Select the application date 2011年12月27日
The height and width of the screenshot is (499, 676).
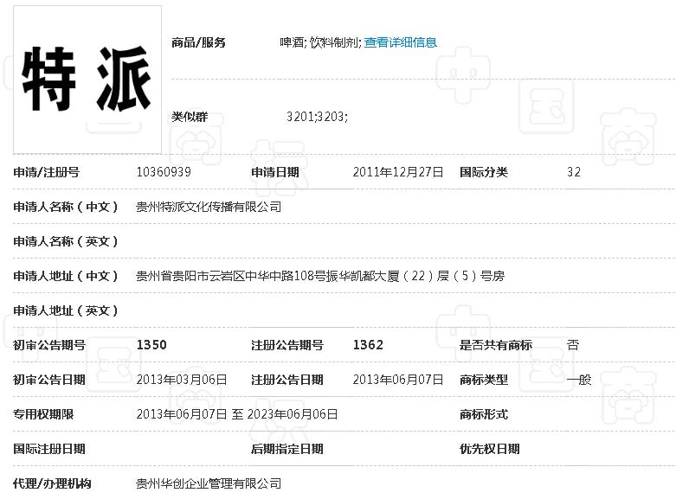[398, 172]
